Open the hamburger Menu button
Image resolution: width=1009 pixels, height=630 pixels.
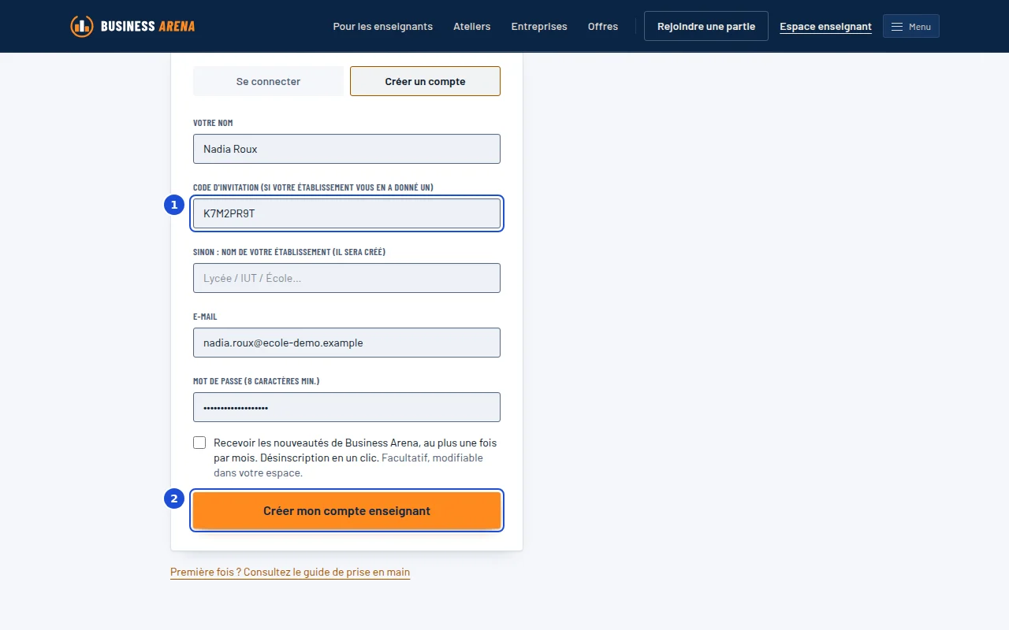[911, 27]
